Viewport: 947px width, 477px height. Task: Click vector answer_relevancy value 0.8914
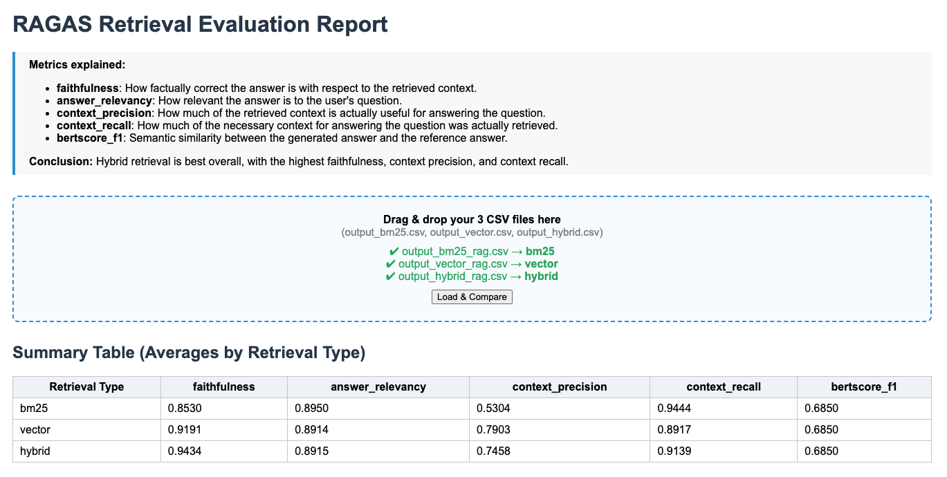[x=311, y=430]
